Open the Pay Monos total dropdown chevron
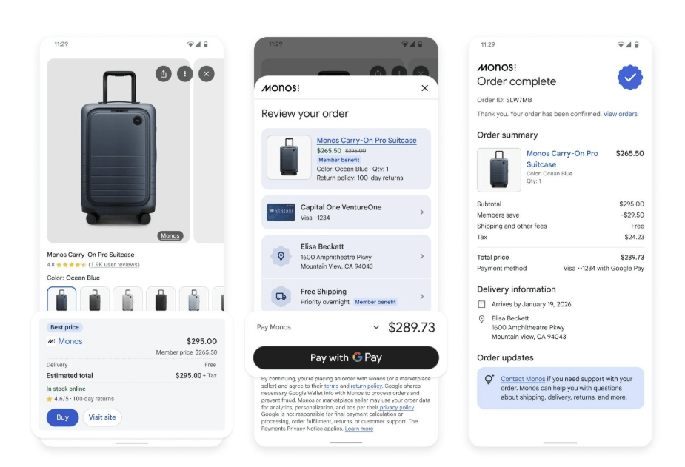Image resolution: width=685 pixels, height=467 pixels. pos(376,327)
